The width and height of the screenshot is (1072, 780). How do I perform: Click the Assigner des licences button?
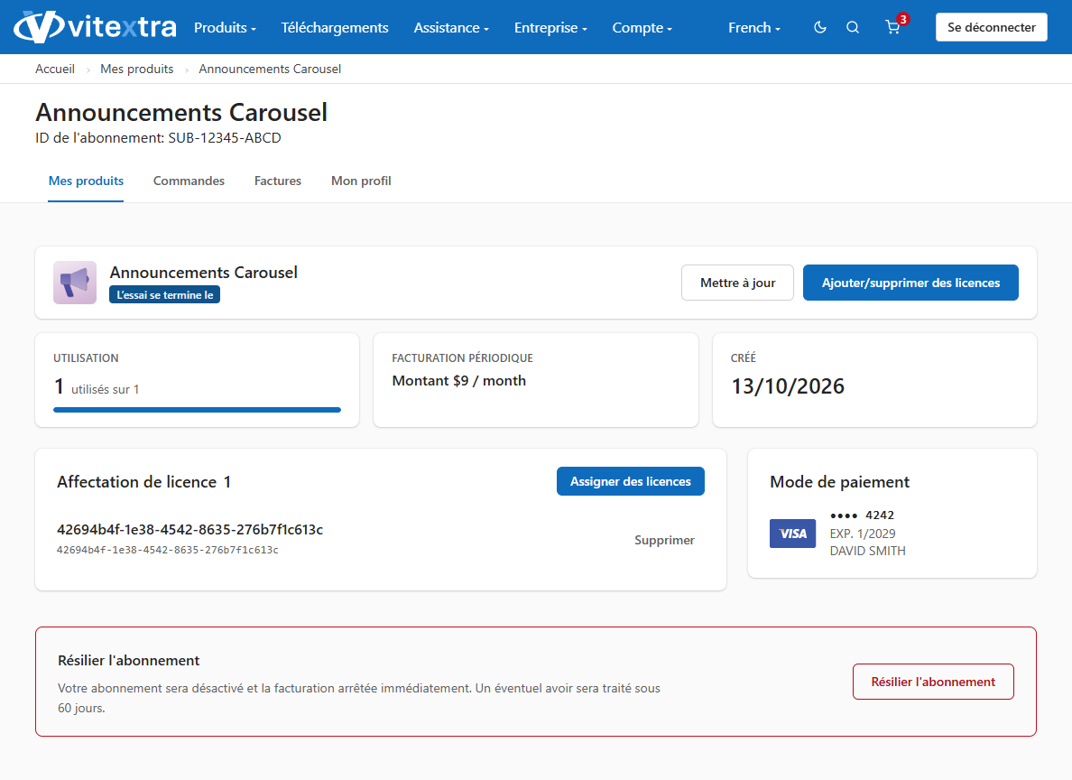631,482
